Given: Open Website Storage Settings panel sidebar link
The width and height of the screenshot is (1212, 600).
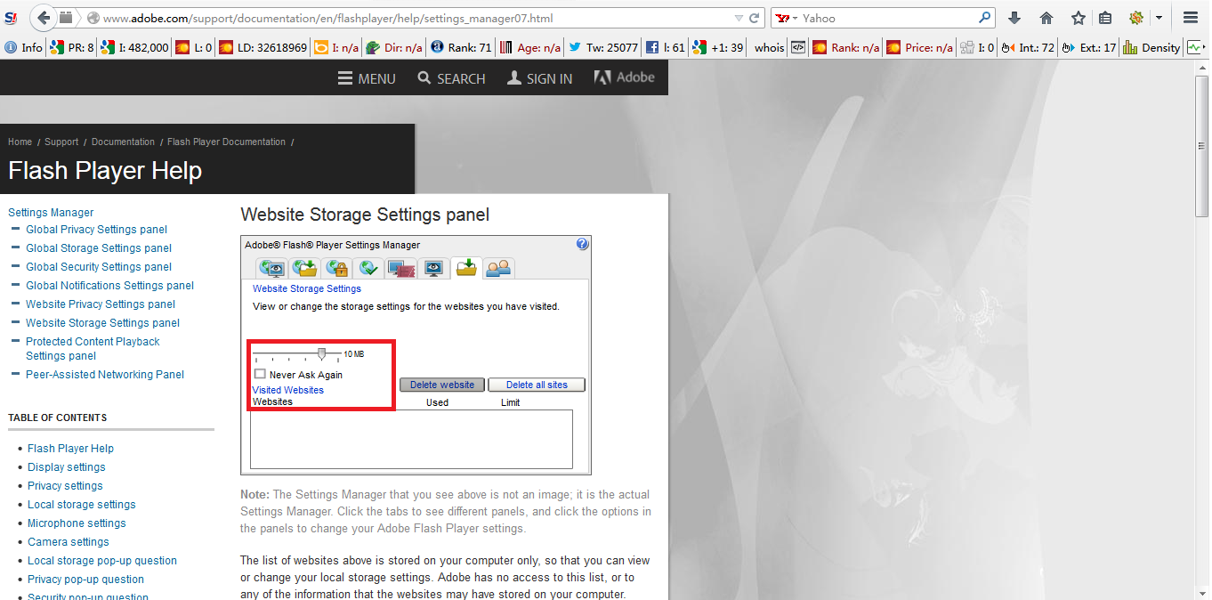Looking at the screenshot, I should pyautogui.click(x=102, y=323).
